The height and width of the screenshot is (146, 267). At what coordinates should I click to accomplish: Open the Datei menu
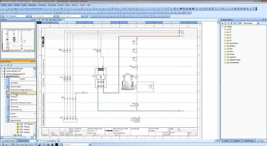point(10,5)
